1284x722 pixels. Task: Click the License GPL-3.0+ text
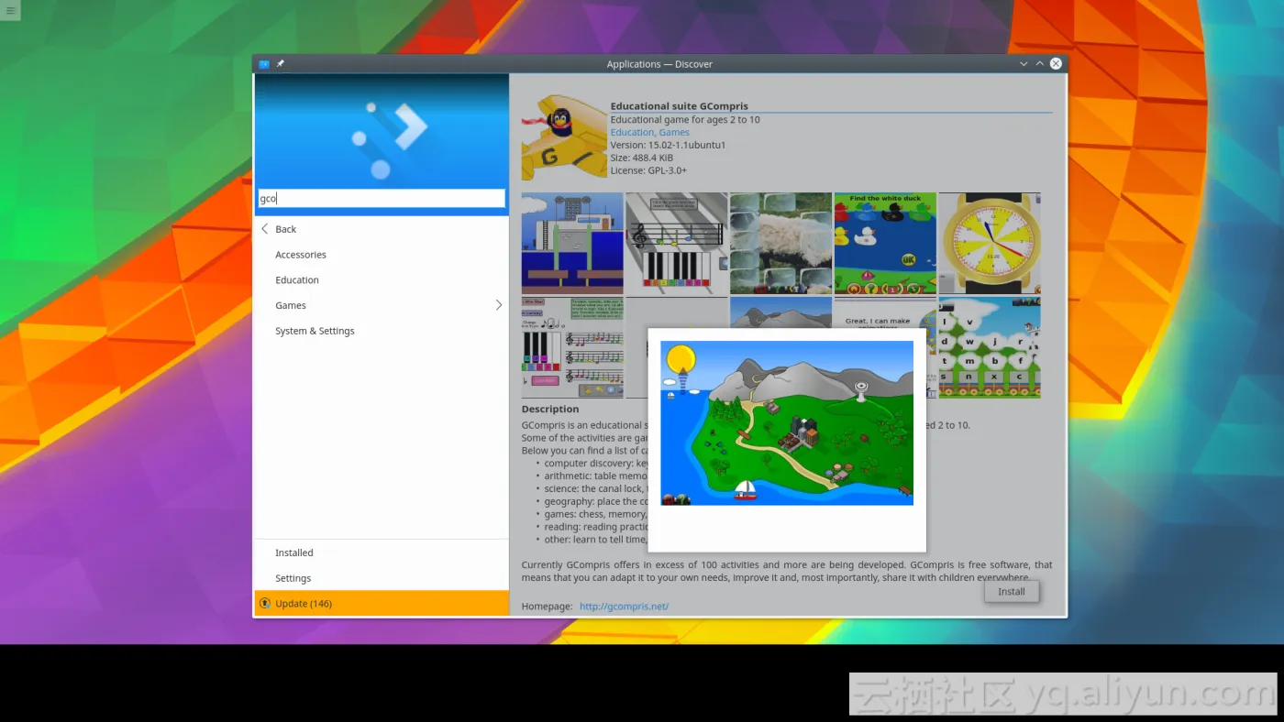coord(648,170)
